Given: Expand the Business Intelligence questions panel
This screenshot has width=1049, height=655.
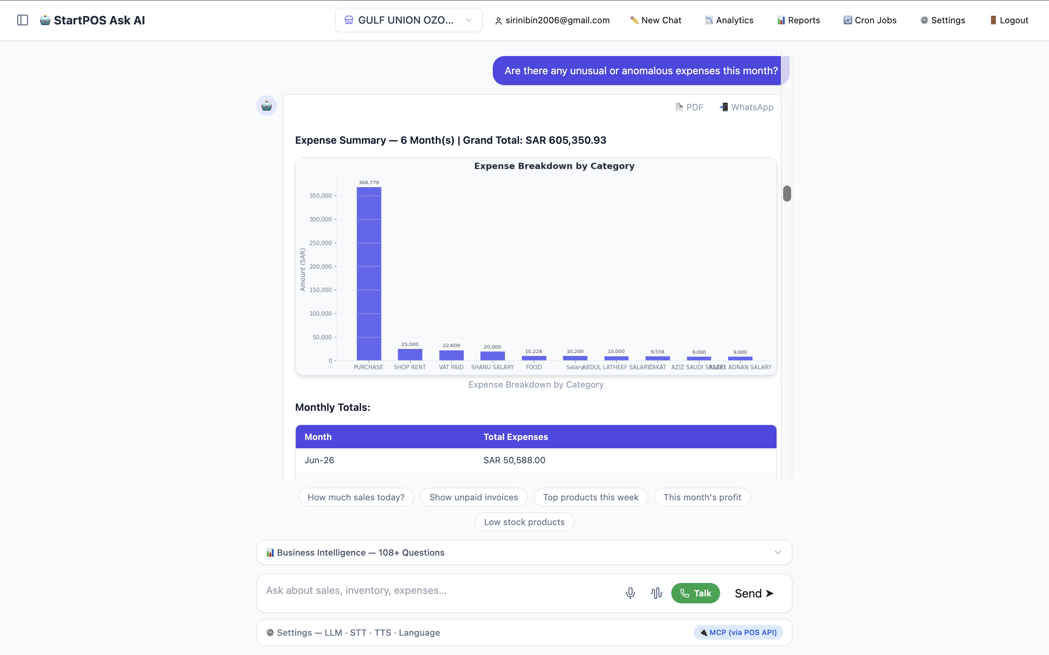Looking at the screenshot, I should click(524, 552).
